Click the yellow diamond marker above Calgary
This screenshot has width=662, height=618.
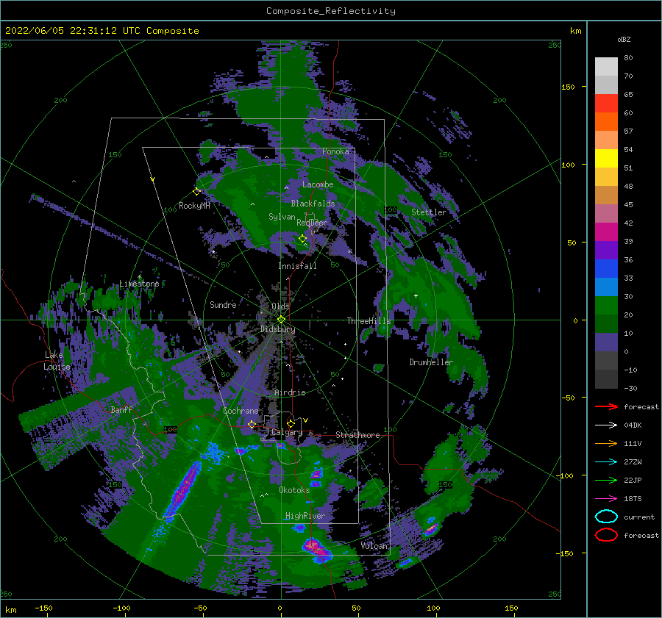click(291, 423)
